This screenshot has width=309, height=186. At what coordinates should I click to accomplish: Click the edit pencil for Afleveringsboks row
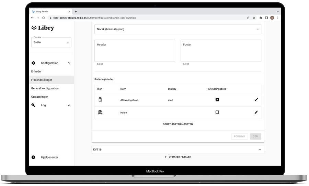[x=256, y=100]
